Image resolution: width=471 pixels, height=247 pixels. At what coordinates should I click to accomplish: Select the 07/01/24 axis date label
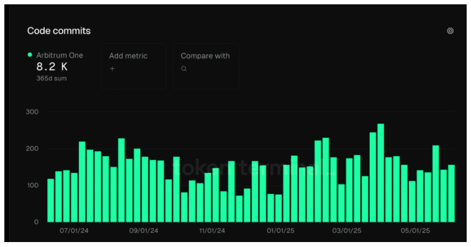(74, 231)
